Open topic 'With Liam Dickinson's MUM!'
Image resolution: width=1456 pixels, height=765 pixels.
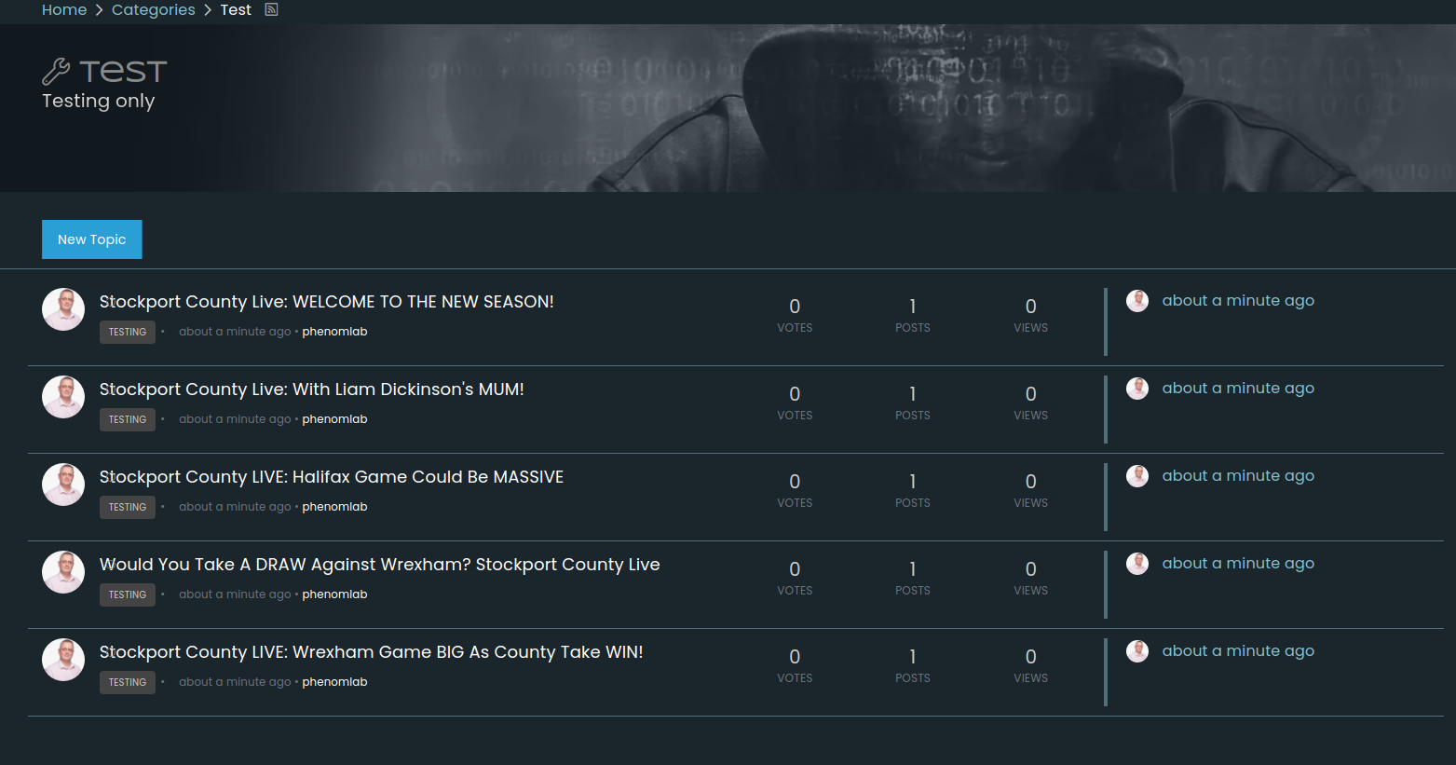[x=311, y=389]
